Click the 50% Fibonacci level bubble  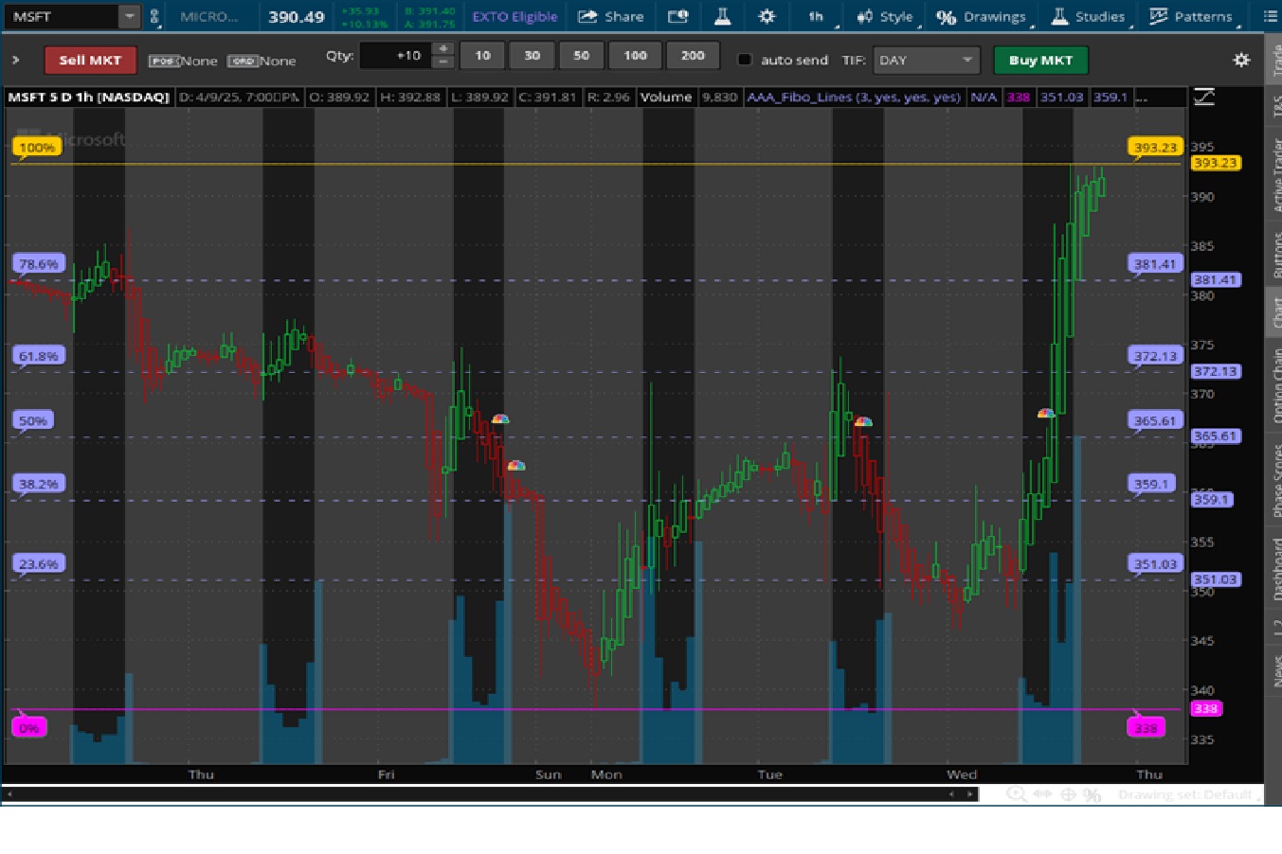click(x=32, y=420)
